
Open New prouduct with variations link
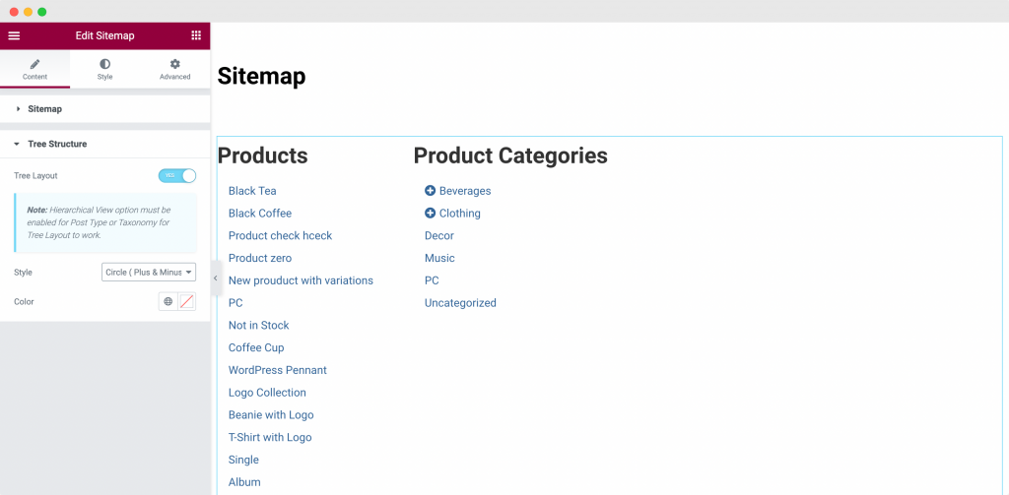click(x=301, y=280)
